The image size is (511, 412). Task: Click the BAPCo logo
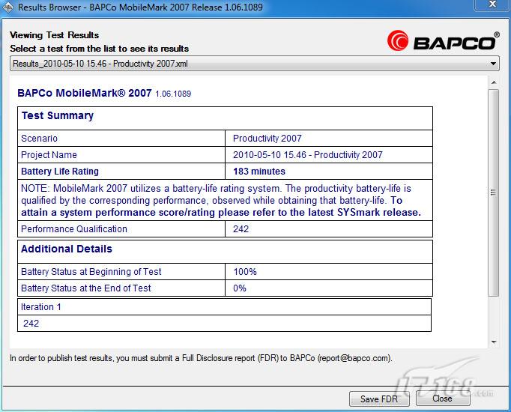click(444, 40)
